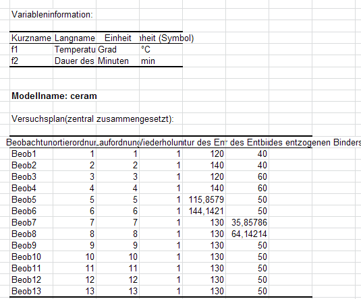Select the 'Beob12' cell
Image resolution: width=361 pixels, height=299 pixels.
[x=31, y=279]
